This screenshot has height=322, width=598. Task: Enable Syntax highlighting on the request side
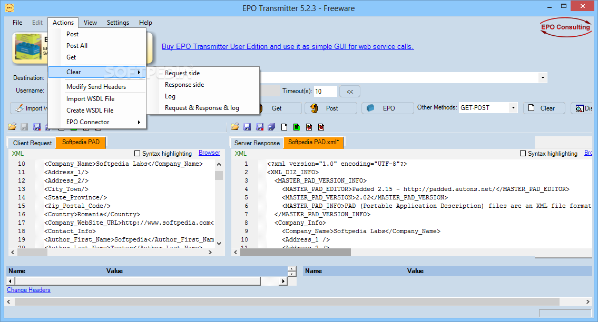tap(138, 154)
